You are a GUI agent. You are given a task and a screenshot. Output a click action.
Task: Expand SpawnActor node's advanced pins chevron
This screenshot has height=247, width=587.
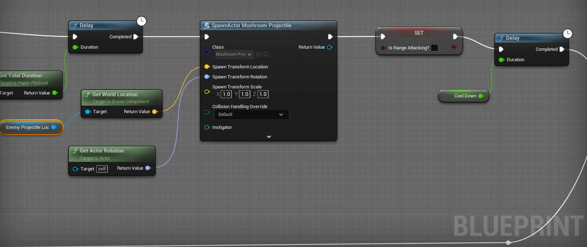[x=269, y=137]
